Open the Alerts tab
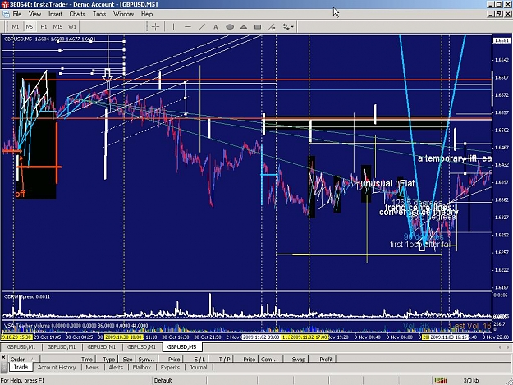The width and height of the screenshot is (513, 385). coord(116,367)
